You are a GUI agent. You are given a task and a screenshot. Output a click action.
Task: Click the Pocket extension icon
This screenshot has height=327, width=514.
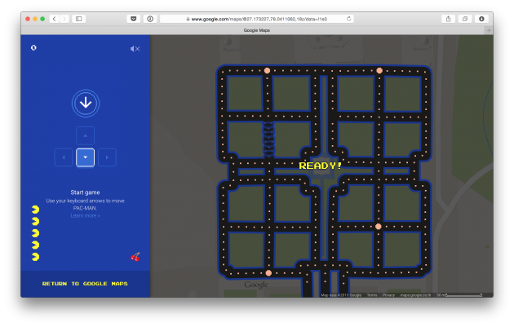pos(134,18)
